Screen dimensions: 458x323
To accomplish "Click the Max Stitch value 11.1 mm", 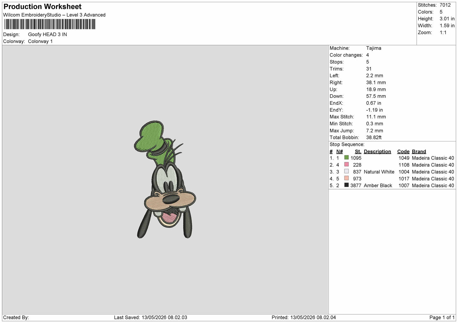I will [376, 117].
